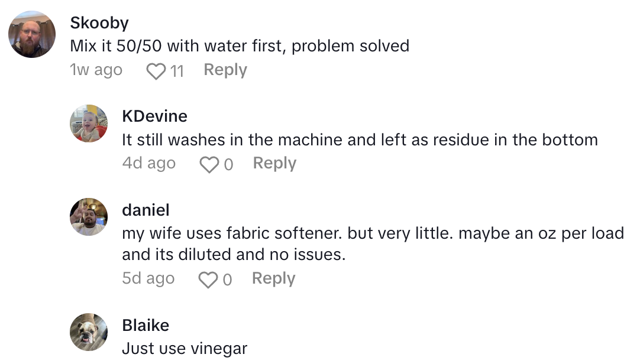Viewport: 640px width, 364px height.
Task: View daniel's profile avatar
Action: [x=89, y=217]
